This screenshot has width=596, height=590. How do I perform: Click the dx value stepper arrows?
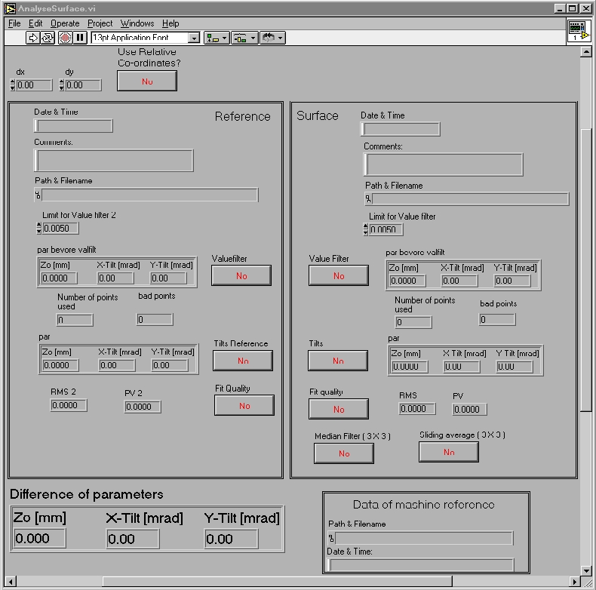coord(13,85)
